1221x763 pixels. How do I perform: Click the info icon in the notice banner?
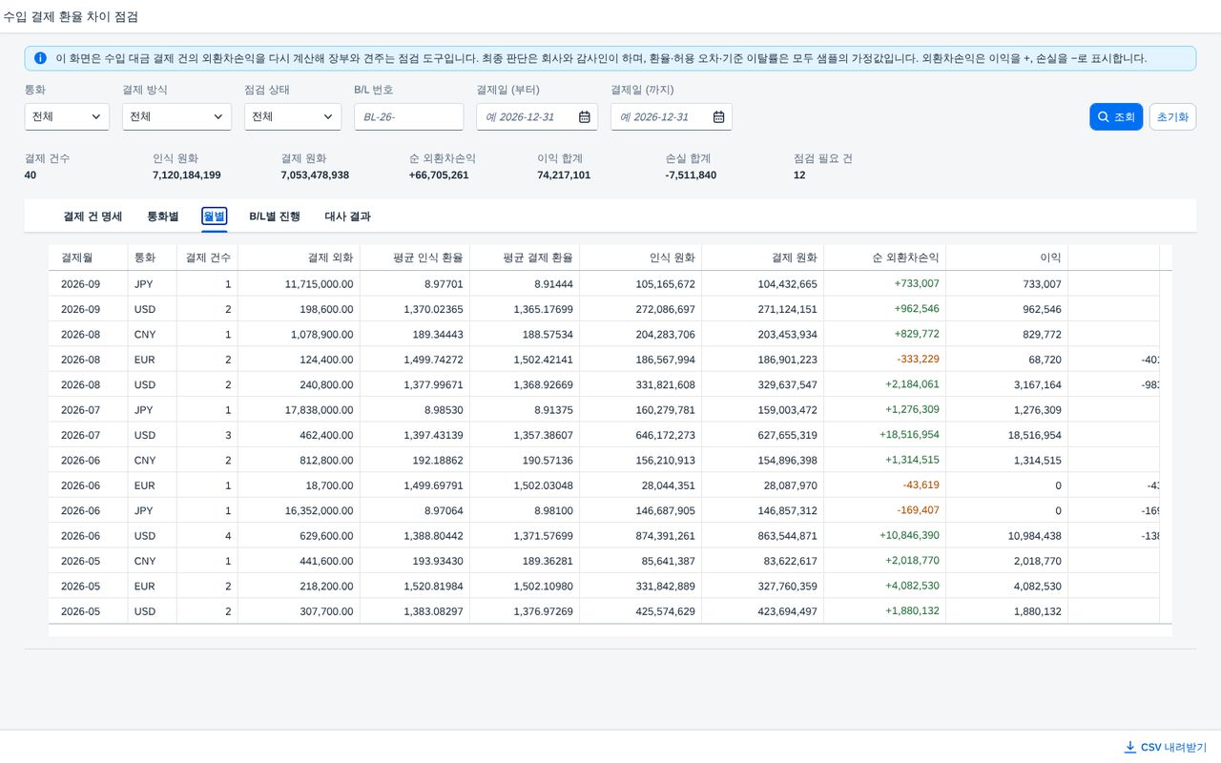[40, 58]
